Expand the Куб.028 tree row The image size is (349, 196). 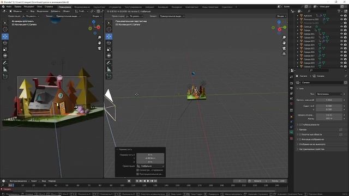pos(298,16)
